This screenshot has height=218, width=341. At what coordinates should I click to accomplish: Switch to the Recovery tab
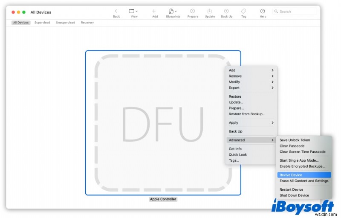pos(87,23)
